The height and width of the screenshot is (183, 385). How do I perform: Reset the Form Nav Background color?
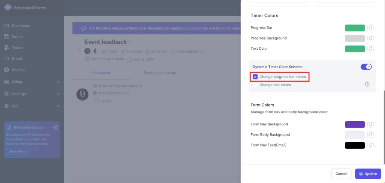370,124
